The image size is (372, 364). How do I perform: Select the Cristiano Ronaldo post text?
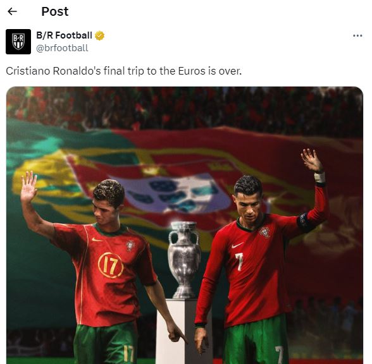tap(123, 71)
